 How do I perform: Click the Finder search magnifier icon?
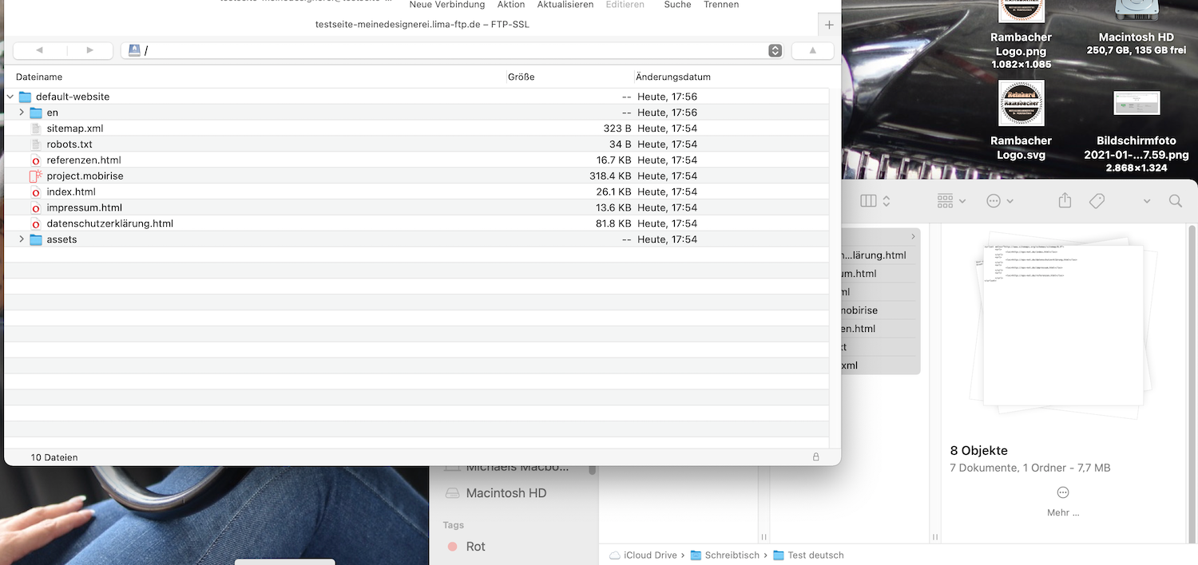pyautogui.click(x=1175, y=201)
